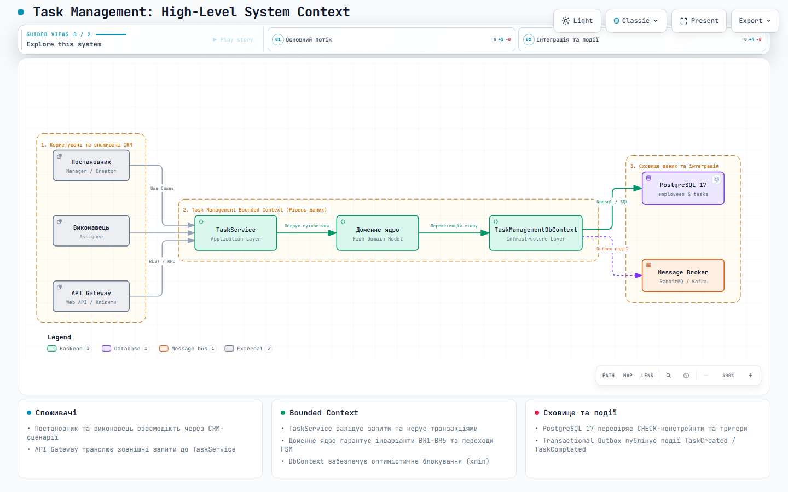Click the fullscreen brackets icon in Present
The width and height of the screenshot is (788, 492).
point(683,21)
